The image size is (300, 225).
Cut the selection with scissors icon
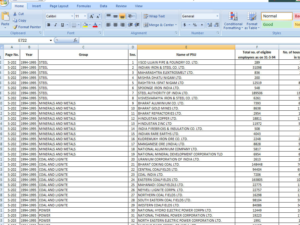pos(18,14)
